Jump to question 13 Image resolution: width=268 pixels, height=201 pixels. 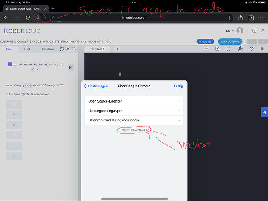coord(38,70)
